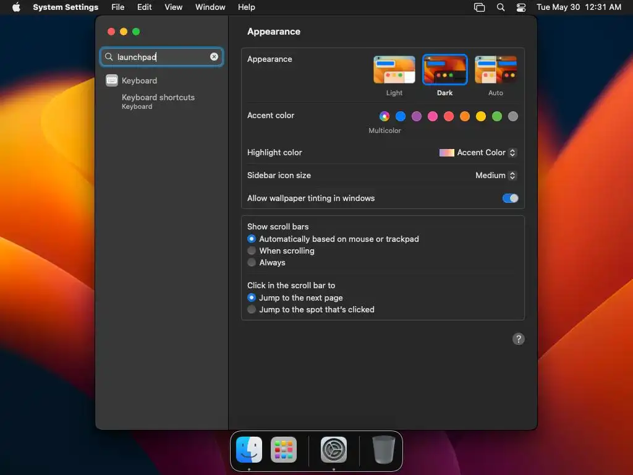This screenshot has width=633, height=475.
Task: Open Keyboard shortcuts search result
Action: click(x=158, y=101)
